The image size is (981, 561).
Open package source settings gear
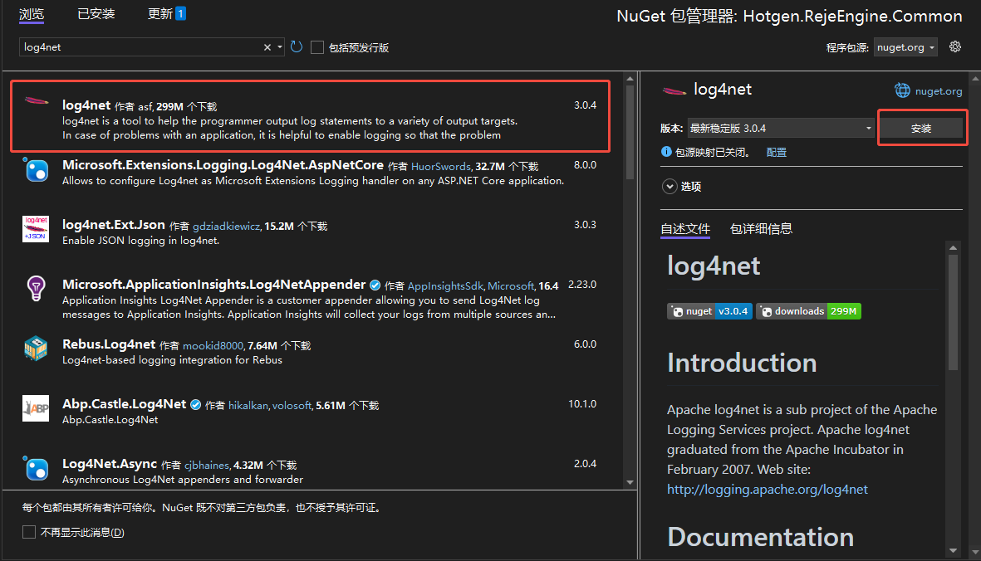pos(954,46)
